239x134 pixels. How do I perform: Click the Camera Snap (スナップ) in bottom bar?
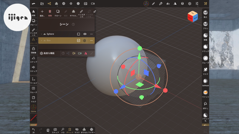55,130
